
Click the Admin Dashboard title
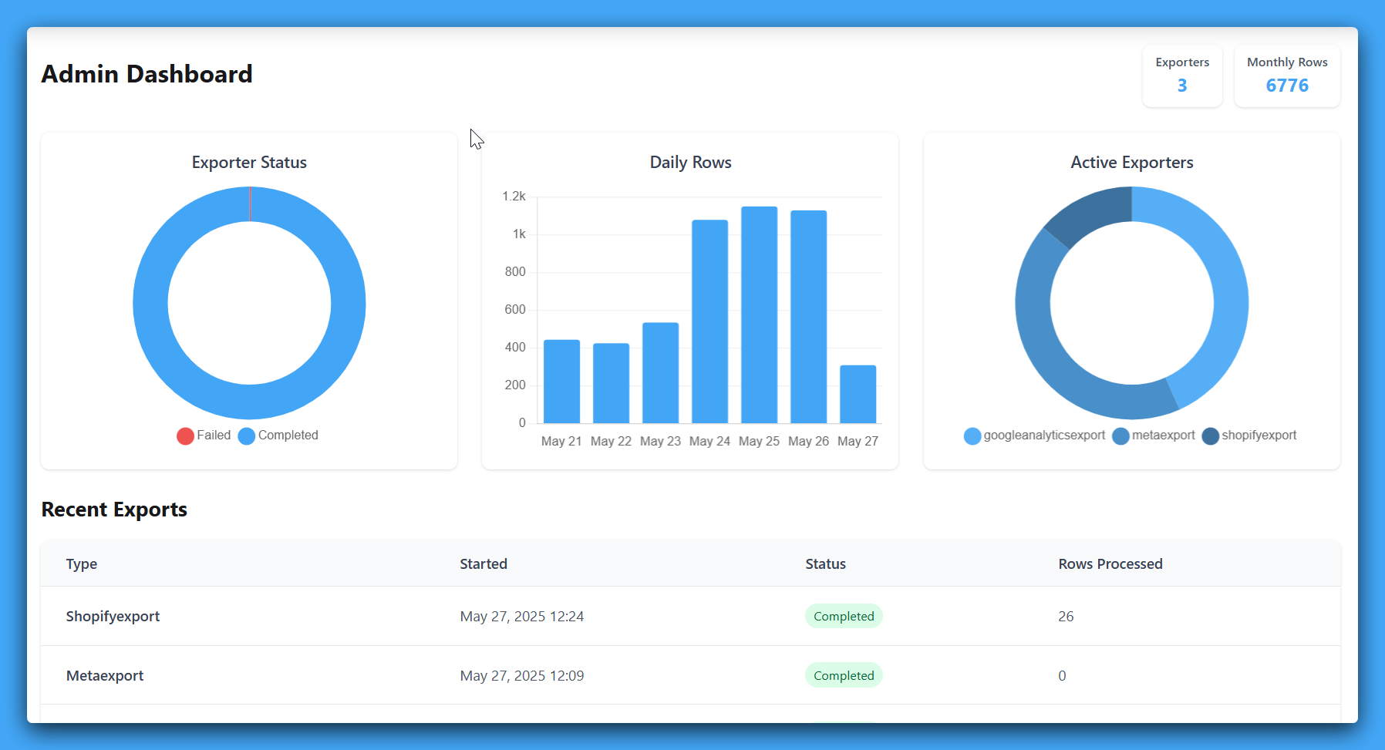click(147, 74)
